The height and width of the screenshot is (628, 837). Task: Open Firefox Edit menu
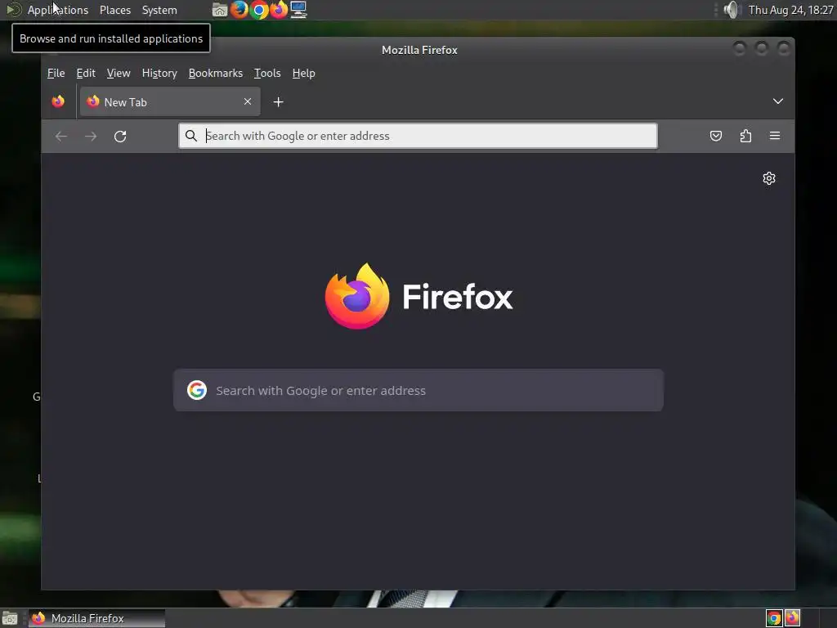(86, 73)
